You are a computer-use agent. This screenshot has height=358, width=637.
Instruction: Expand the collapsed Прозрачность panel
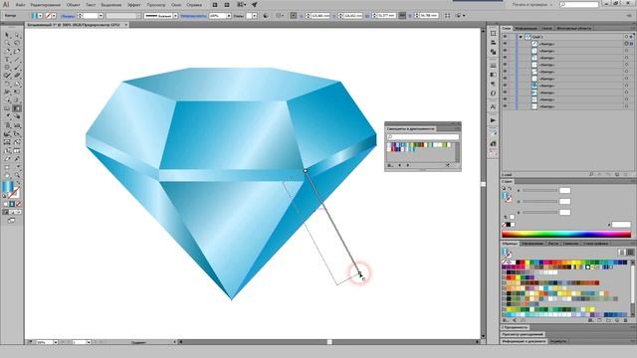(x=516, y=327)
